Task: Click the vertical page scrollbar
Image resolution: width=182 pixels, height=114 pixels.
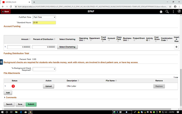Action: click(181, 87)
